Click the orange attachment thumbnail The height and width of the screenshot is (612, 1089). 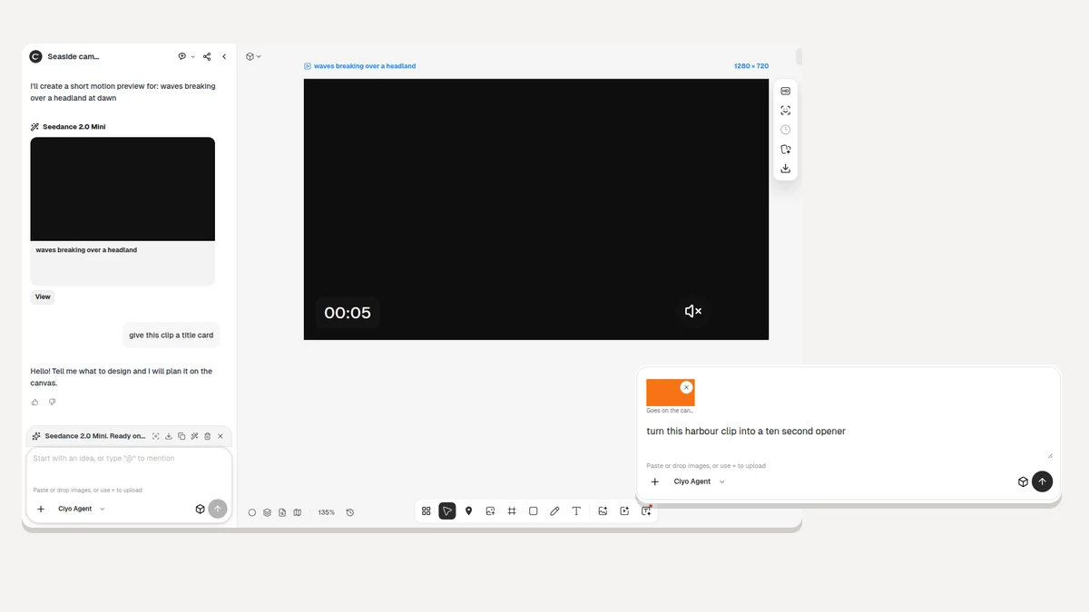[x=670, y=393]
